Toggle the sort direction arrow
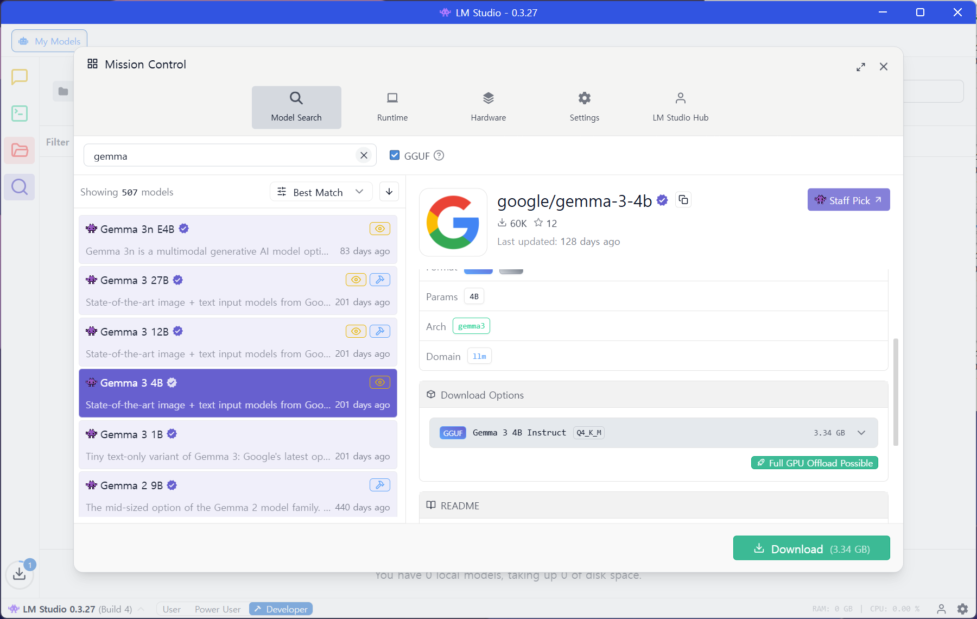This screenshot has width=977, height=619. tap(389, 192)
